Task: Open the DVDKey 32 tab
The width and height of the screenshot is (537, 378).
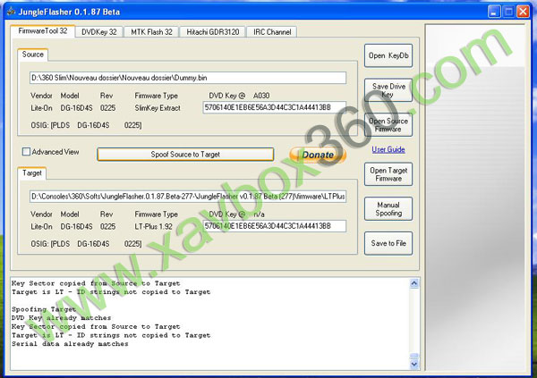Action: (99, 32)
